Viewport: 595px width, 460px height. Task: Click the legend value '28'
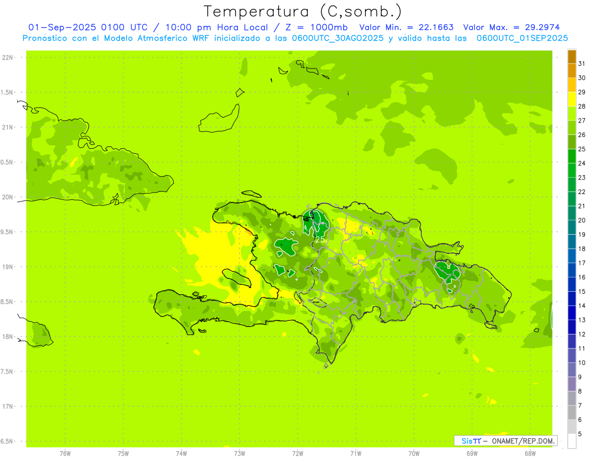pyautogui.click(x=582, y=106)
